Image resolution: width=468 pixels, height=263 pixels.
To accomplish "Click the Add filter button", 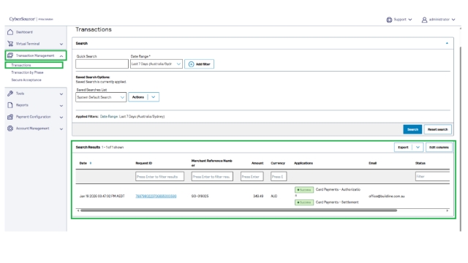I will tap(199, 64).
